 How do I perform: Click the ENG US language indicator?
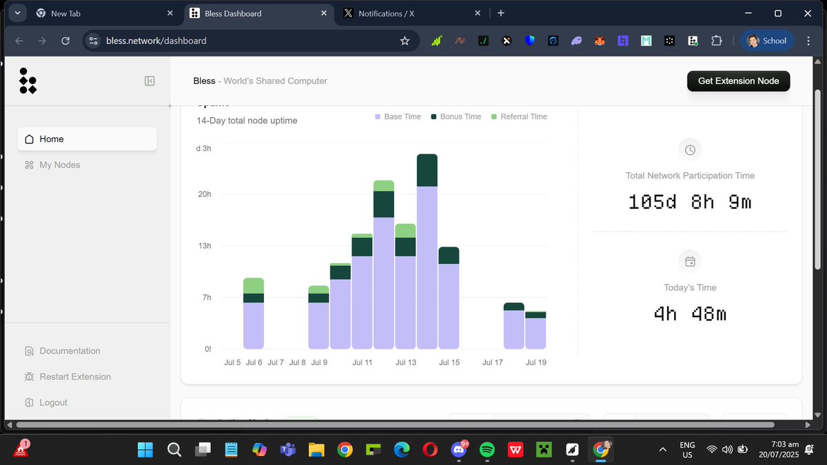pos(687,450)
